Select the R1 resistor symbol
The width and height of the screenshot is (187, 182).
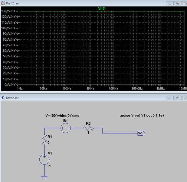click(x=44, y=140)
